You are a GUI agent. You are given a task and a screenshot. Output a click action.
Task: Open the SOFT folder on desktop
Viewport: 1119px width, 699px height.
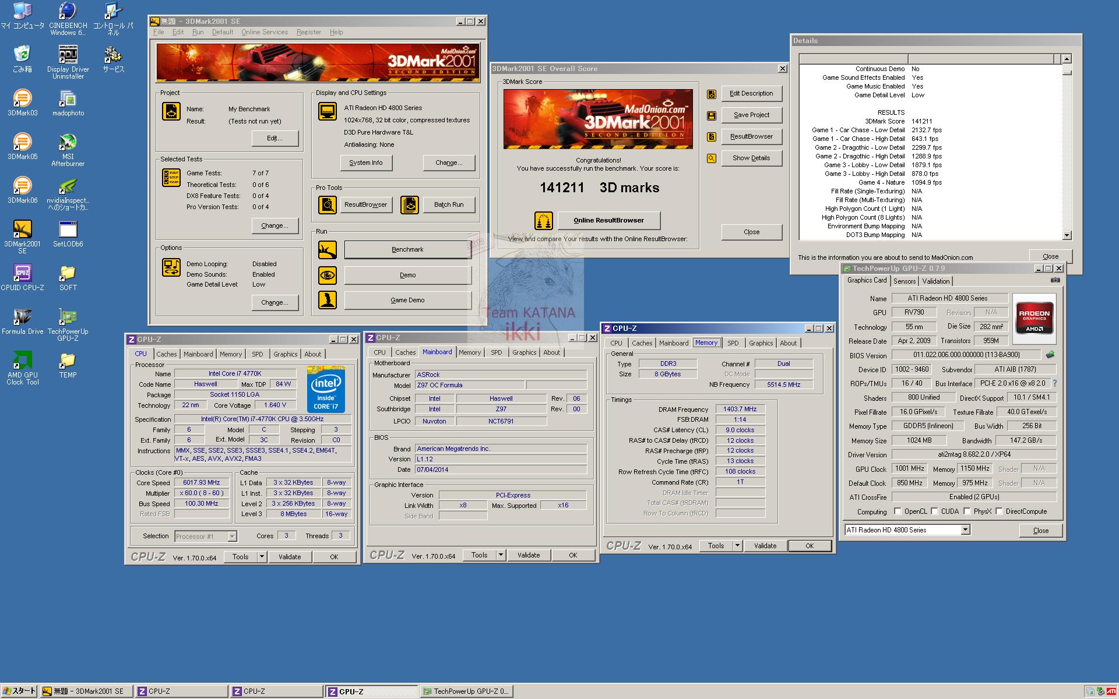pyautogui.click(x=68, y=277)
